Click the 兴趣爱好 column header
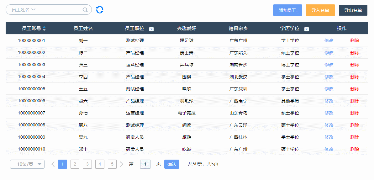Screen dimensions: 374x180 pos(187,29)
